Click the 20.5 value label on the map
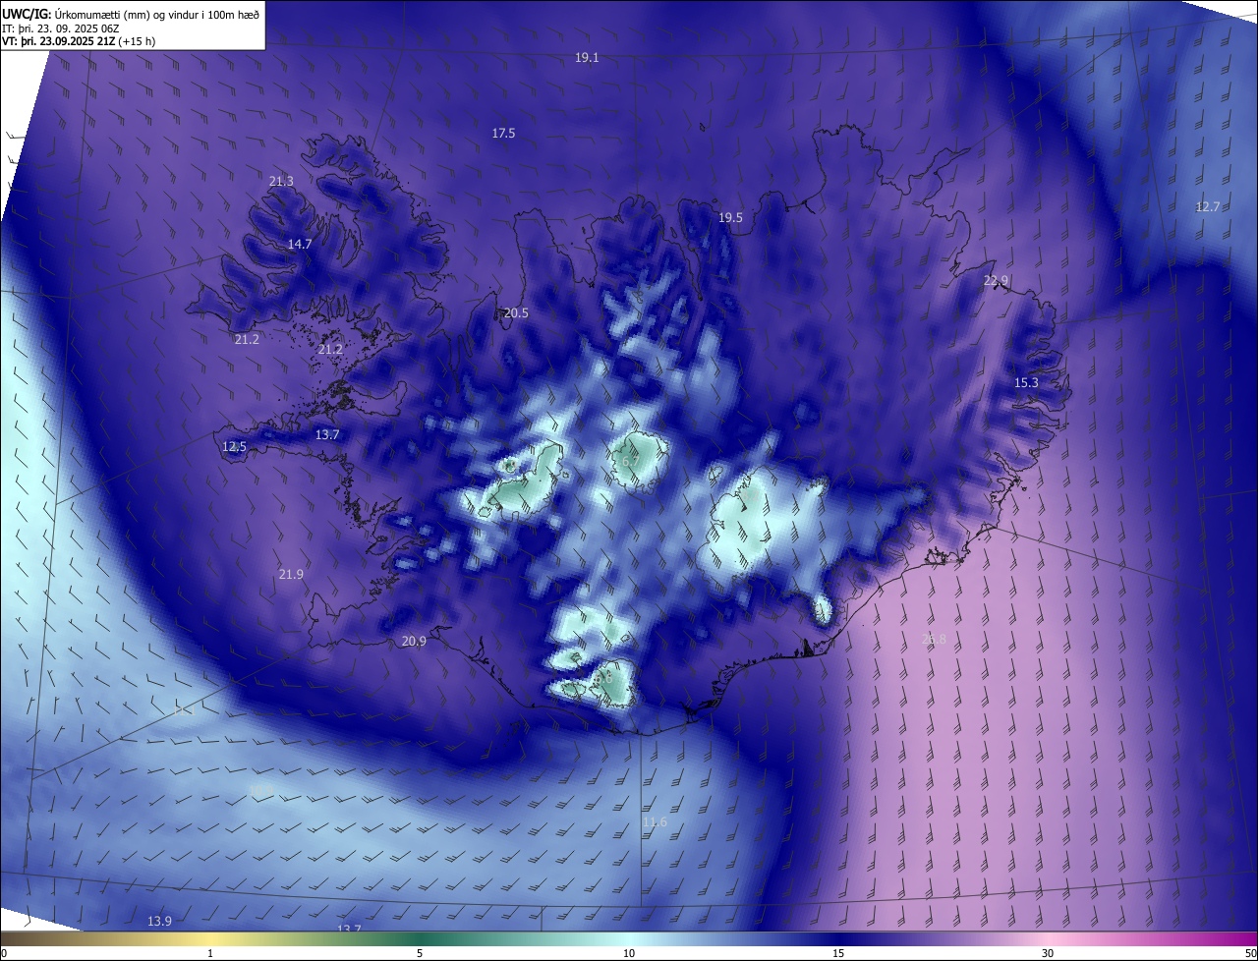This screenshot has height=961, width=1258. (x=516, y=313)
